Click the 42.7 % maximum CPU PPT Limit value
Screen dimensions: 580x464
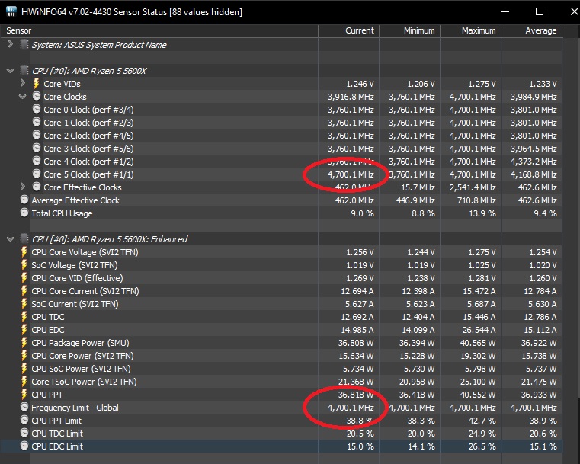482,421
